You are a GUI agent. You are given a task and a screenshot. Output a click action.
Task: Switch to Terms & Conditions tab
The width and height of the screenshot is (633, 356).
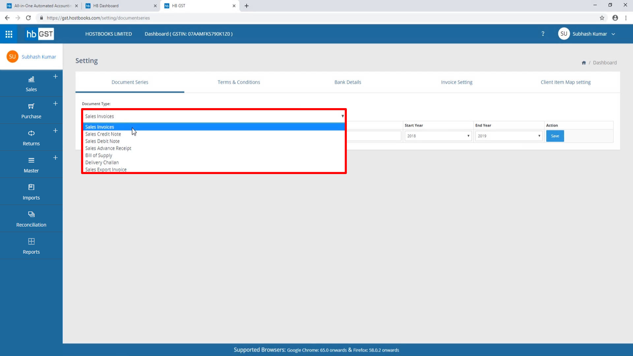tap(239, 82)
